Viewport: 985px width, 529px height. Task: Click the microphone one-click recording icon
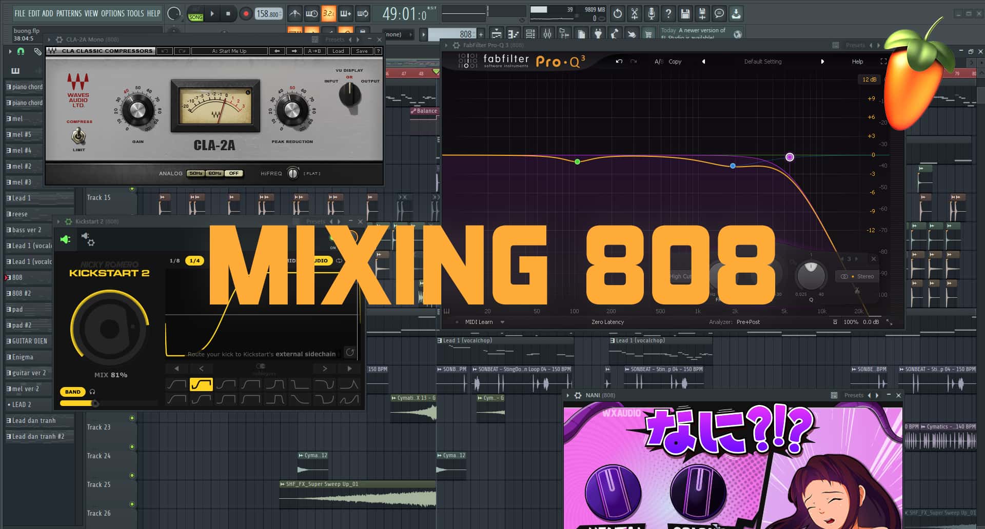652,14
